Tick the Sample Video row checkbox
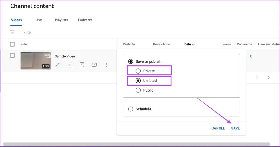This screenshot has height=147, width=280. [12, 55]
